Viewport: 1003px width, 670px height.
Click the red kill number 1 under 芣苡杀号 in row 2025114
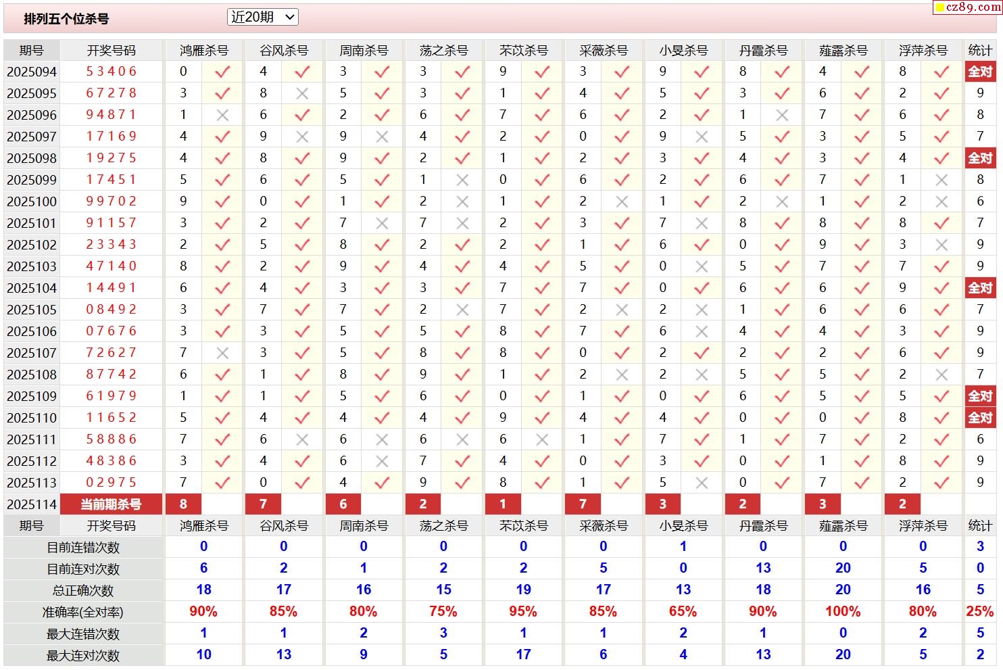pos(503,504)
